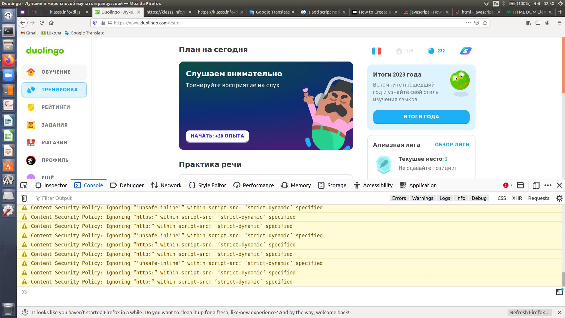Open page actions ellipsis in address bar
Viewport: 565px width, 318px height.
pos(468,23)
